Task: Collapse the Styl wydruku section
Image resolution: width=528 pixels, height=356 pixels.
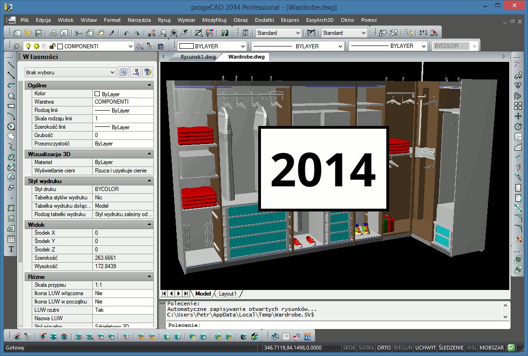Action: (x=149, y=181)
